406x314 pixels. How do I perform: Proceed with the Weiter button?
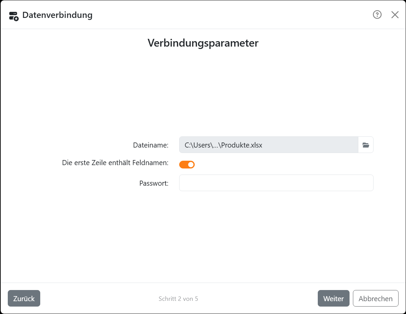point(334,298)
